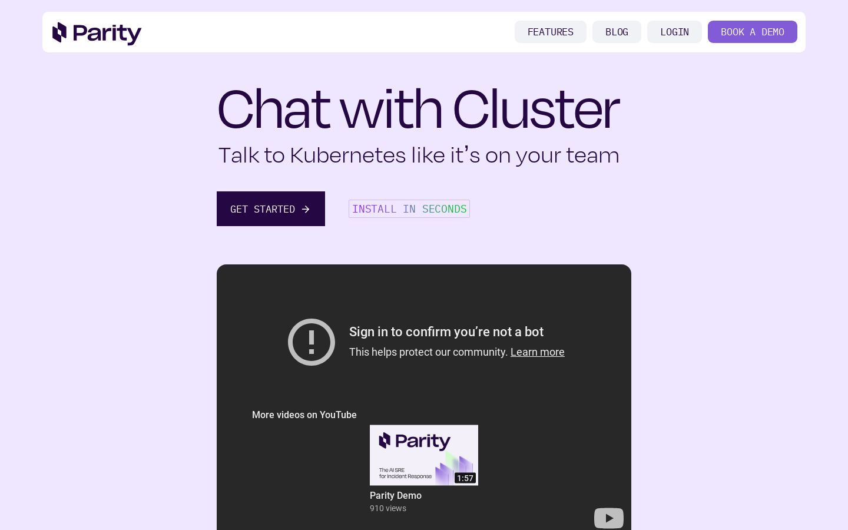Click the Parity logo in header
This screenshot has height=530, width=848.
(97, 33)
